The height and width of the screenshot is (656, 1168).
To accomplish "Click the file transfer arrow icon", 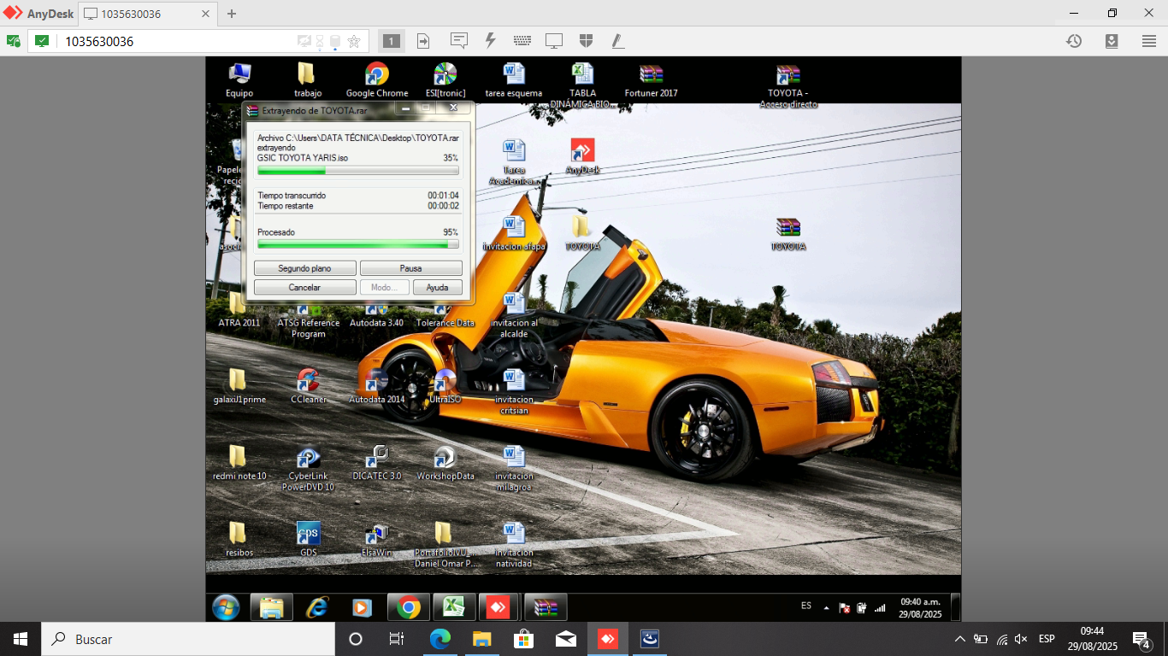I will pos(423,40).
